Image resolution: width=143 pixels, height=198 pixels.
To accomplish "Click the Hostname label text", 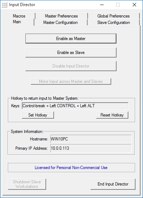I will (39, 139).
